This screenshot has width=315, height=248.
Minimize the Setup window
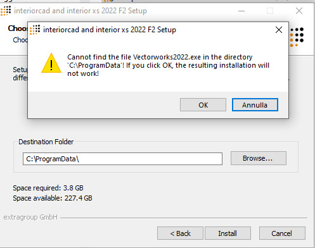click(241, 11)
